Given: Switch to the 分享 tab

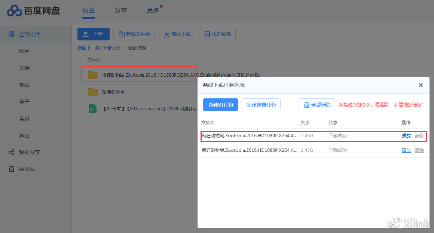Looking at the screenshot, I should [121, 10].
